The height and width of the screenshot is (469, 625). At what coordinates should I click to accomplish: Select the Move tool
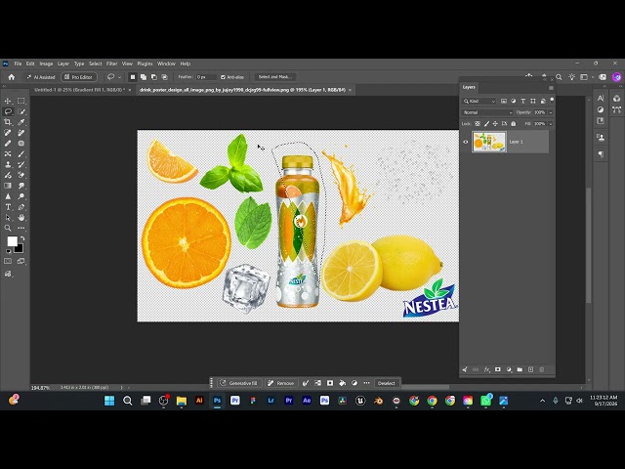(8, 101)
